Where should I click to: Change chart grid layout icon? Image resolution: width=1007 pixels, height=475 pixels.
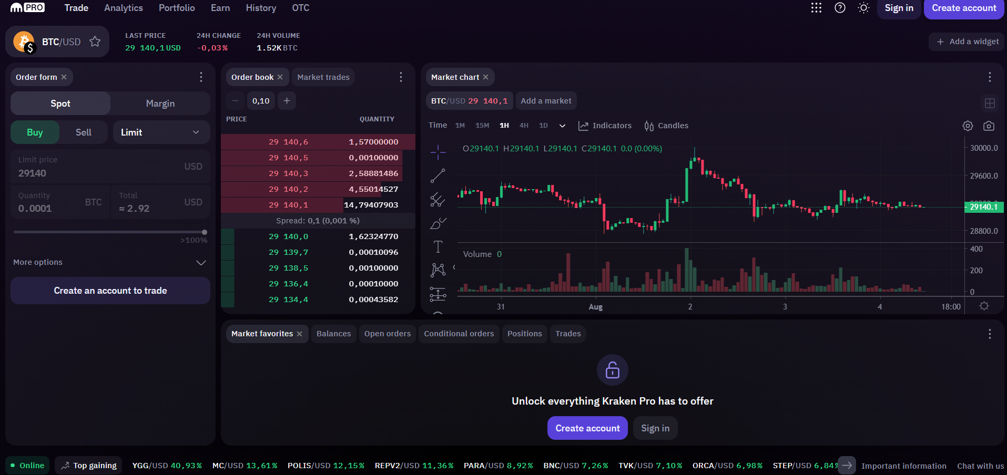[990, 104]
